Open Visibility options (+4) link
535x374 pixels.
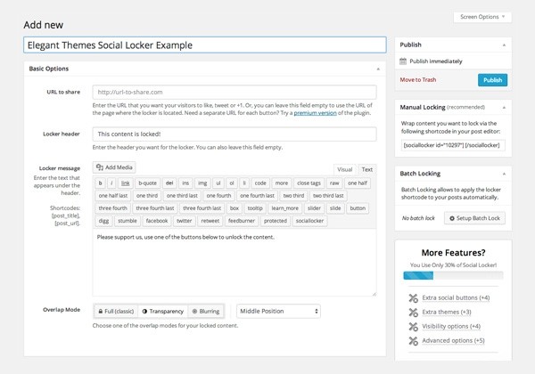pyautogui.click(x=451, y=326)
